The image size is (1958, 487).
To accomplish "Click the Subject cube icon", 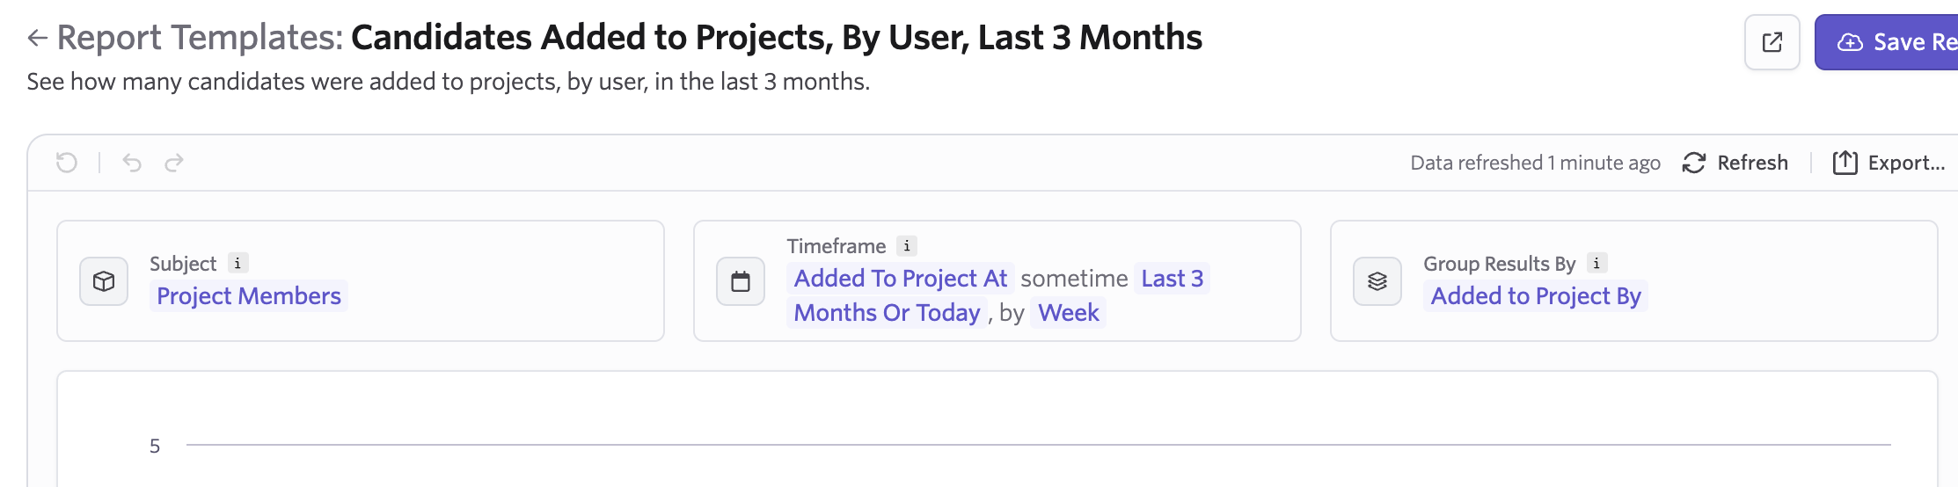I will point(104,281).
